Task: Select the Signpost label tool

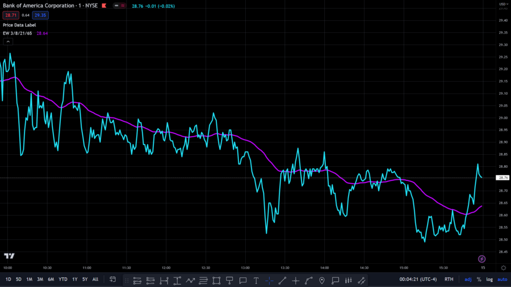Action: (229, 281)
